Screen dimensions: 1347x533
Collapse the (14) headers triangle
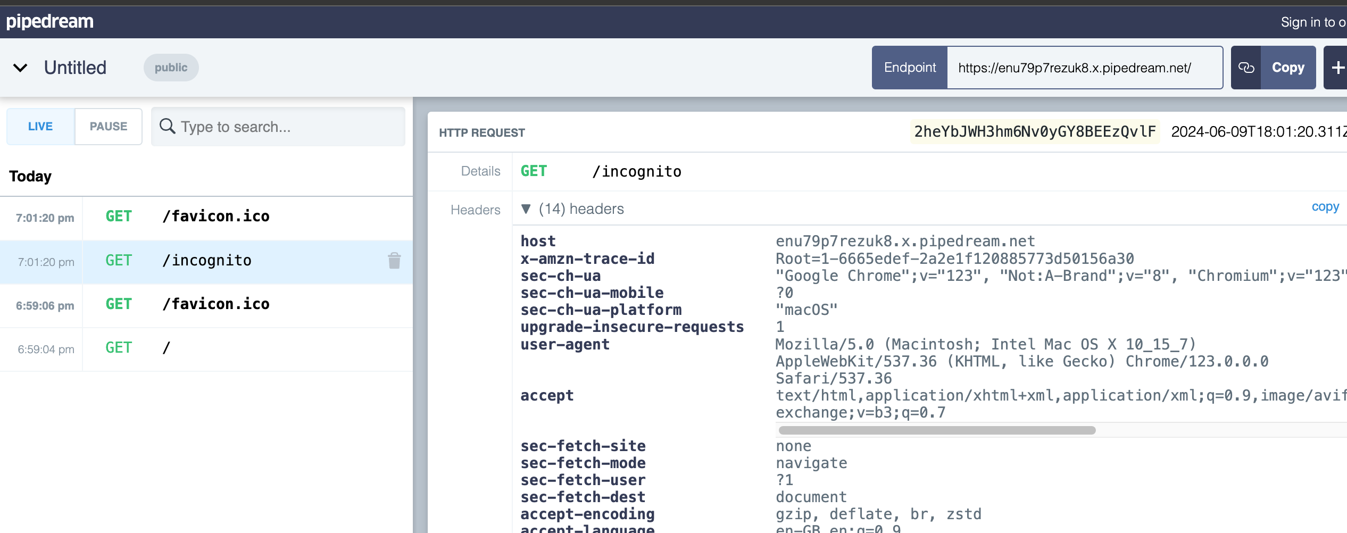526,209
